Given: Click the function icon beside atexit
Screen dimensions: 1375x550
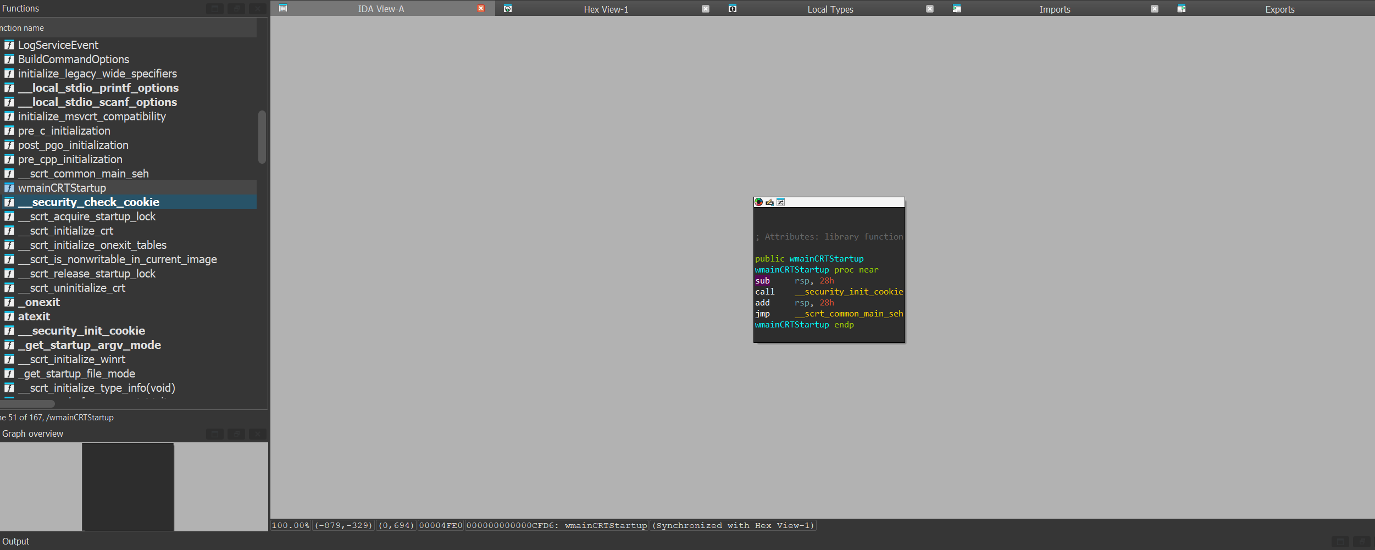Looking at the screenshot, I should click(9, 316).
